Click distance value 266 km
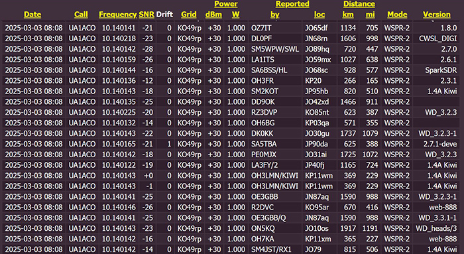 [350, 80]
